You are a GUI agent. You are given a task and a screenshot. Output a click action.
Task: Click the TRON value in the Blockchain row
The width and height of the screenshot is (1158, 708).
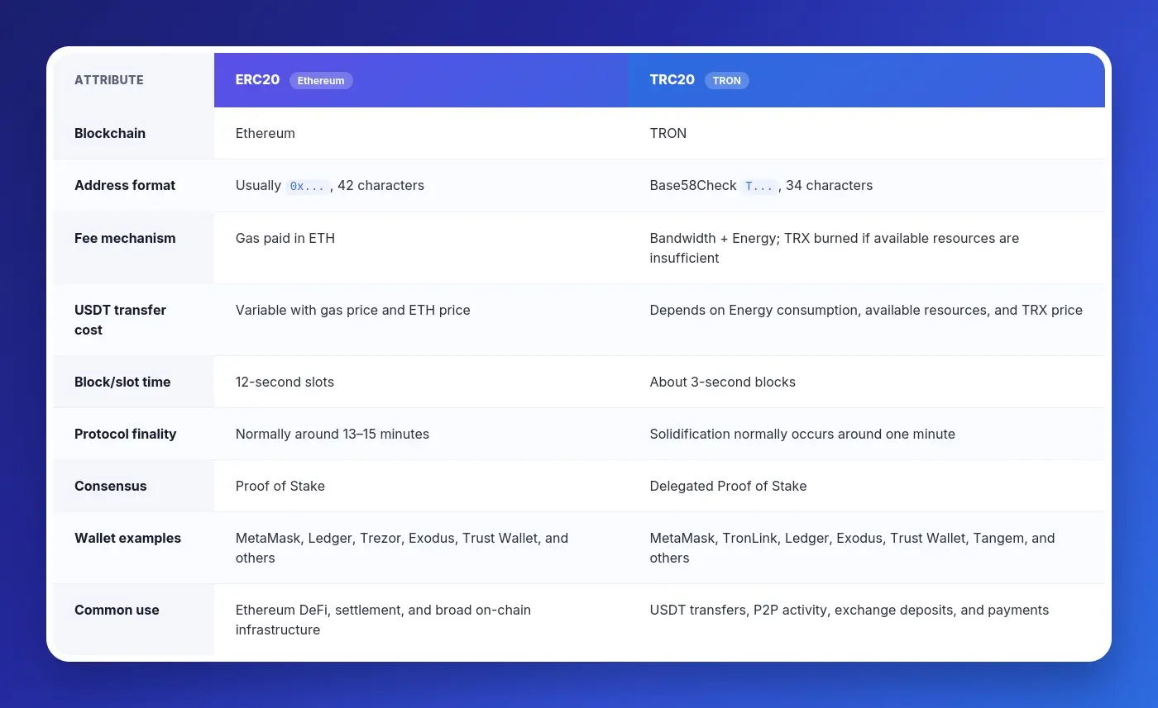coord(668,133)
